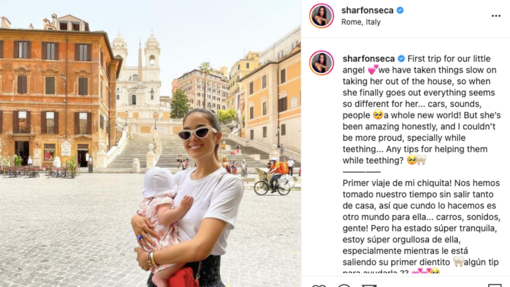Open the profile avatar beside the caption

click(322, 63)
